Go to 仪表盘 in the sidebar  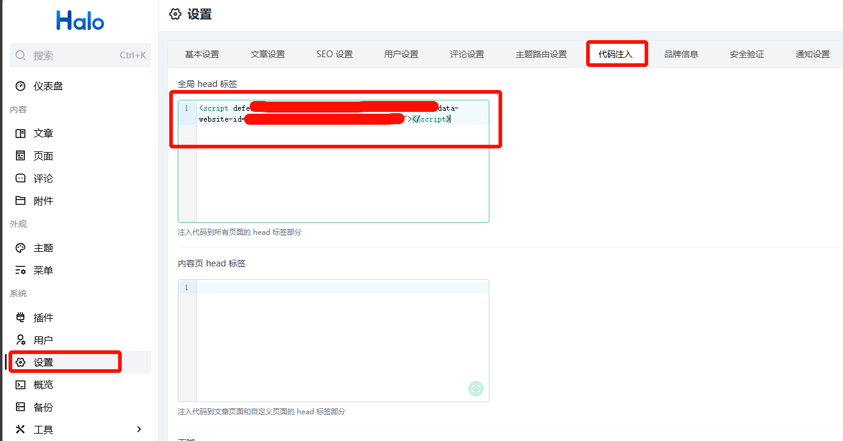point(80,86)
